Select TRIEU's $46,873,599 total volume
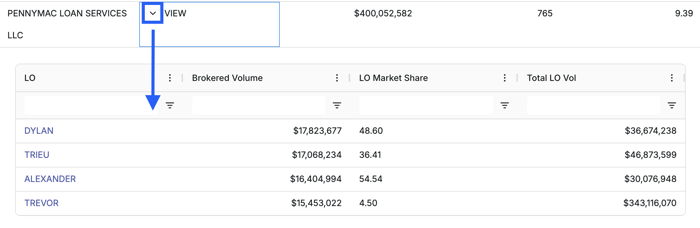The image size is (700, 228). [x=651, y=155]
